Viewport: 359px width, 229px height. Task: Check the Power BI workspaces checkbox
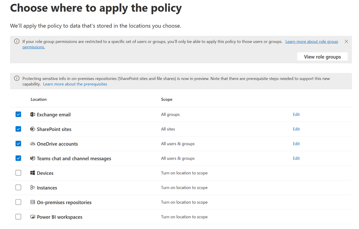[18, 217]
